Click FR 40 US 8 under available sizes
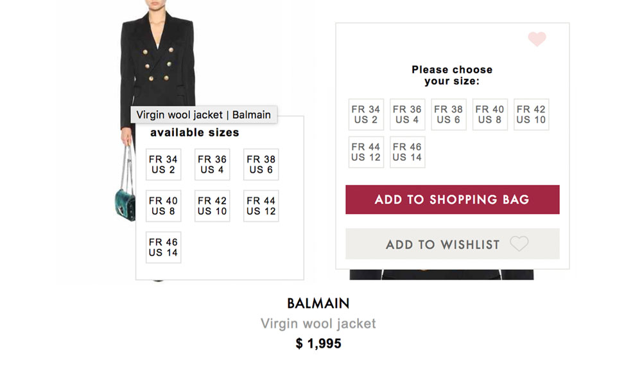This screenshot has height=367, width=642. click(163, 206)
